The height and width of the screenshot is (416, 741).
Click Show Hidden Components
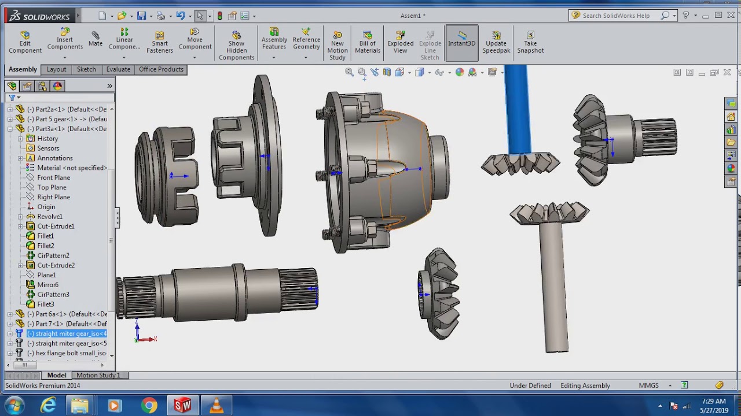pyautogui.click(x=236, y=46)
